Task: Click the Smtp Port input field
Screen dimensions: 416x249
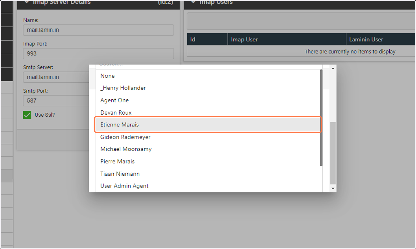Action: (x=56, y=101)
